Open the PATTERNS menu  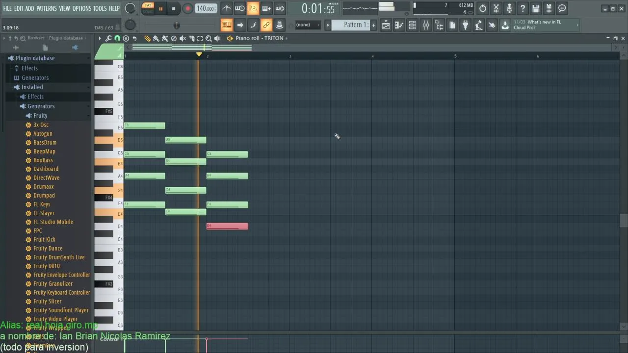click(46, 8)
